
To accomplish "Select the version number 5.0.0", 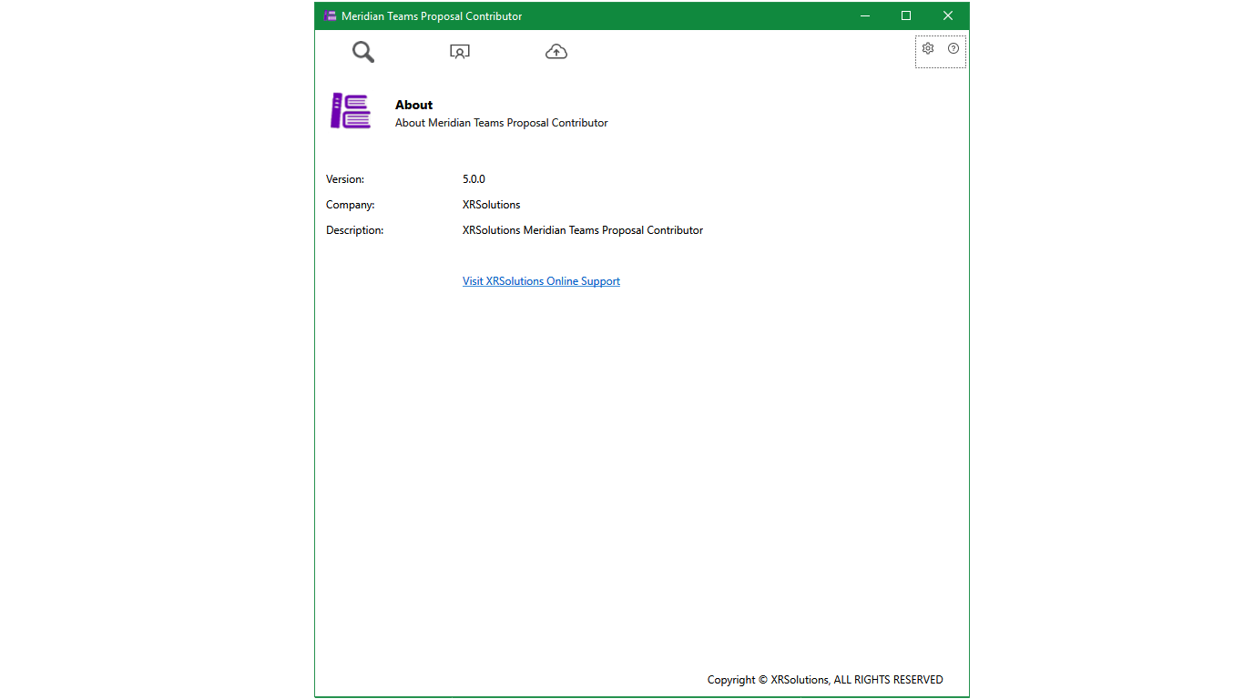I will click(474, 179).
